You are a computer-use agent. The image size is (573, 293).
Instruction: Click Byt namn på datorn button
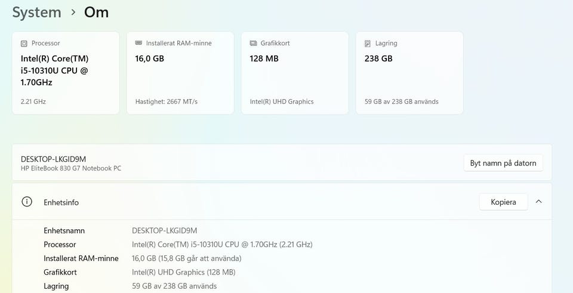503,163
